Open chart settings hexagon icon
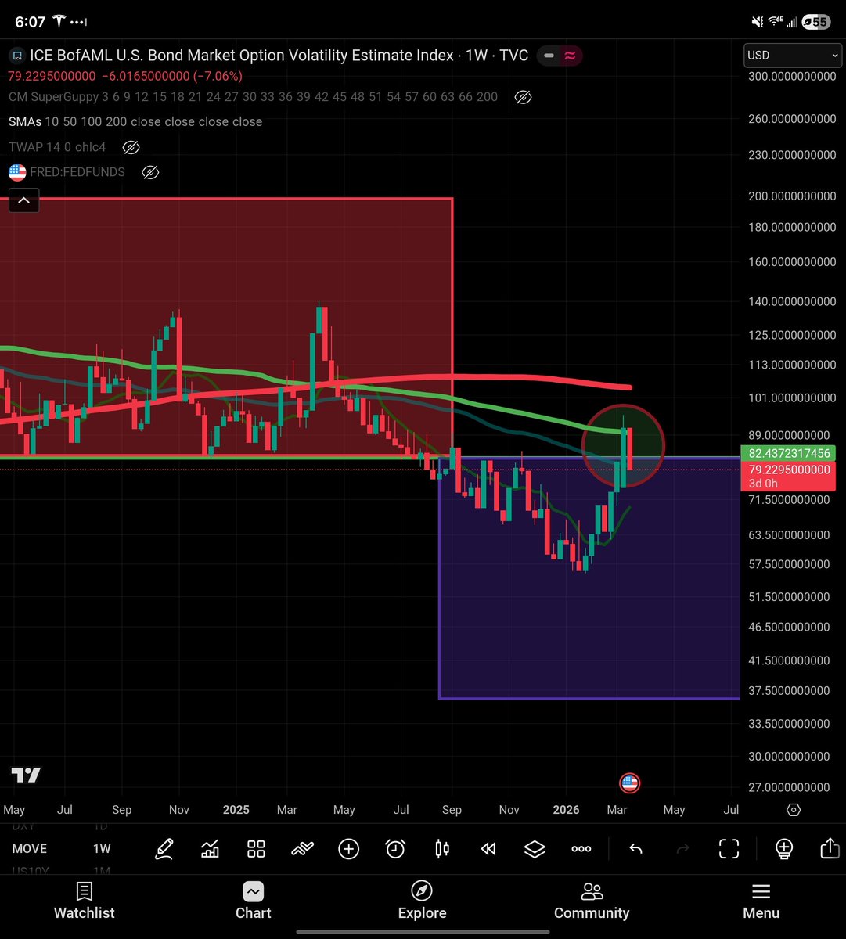The width and height of the screenshot is (846, 939). coord(794,810)
